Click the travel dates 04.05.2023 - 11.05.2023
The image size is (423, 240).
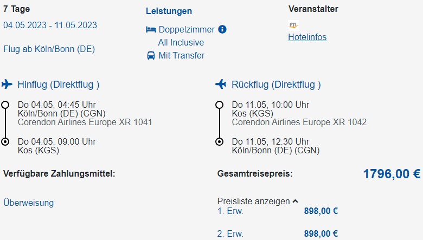pyautogui.click(x=50, y=25)
